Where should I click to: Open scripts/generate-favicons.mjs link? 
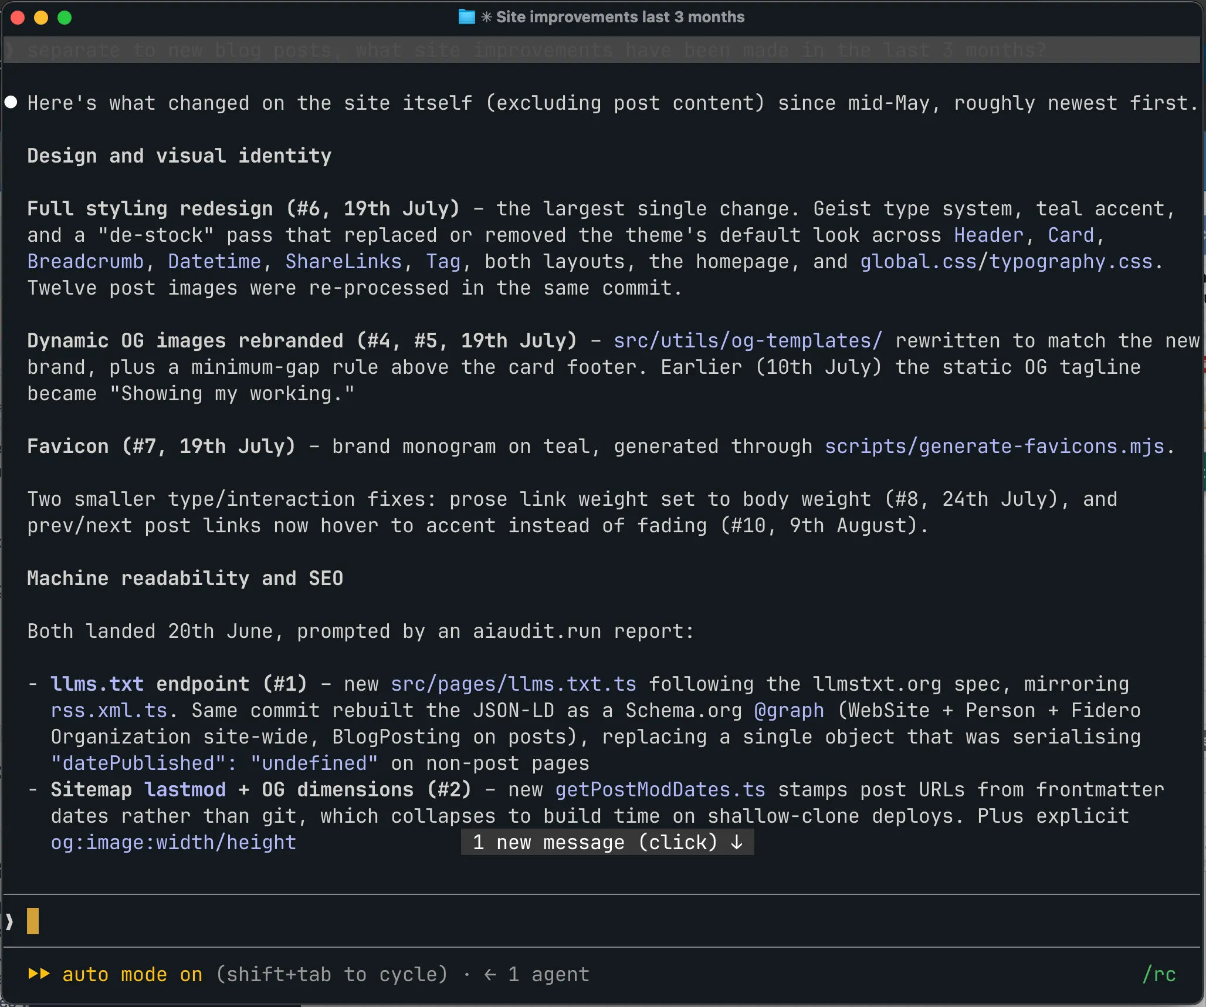[x=994, y=446]
